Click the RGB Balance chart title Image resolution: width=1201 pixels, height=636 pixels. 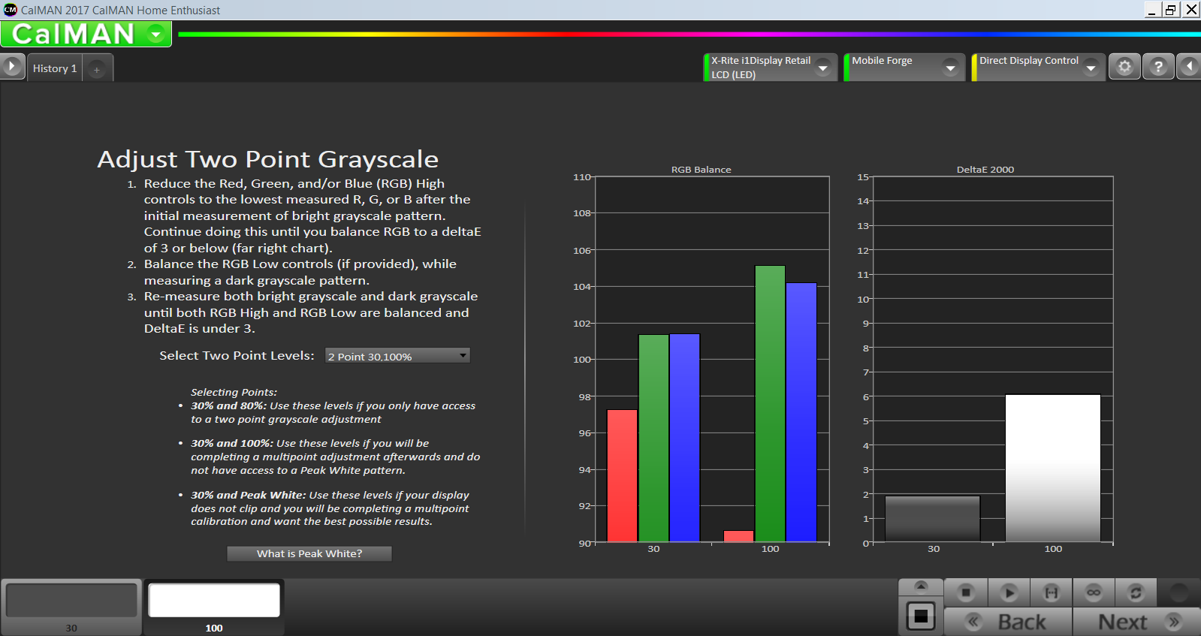tap(701, 170)
